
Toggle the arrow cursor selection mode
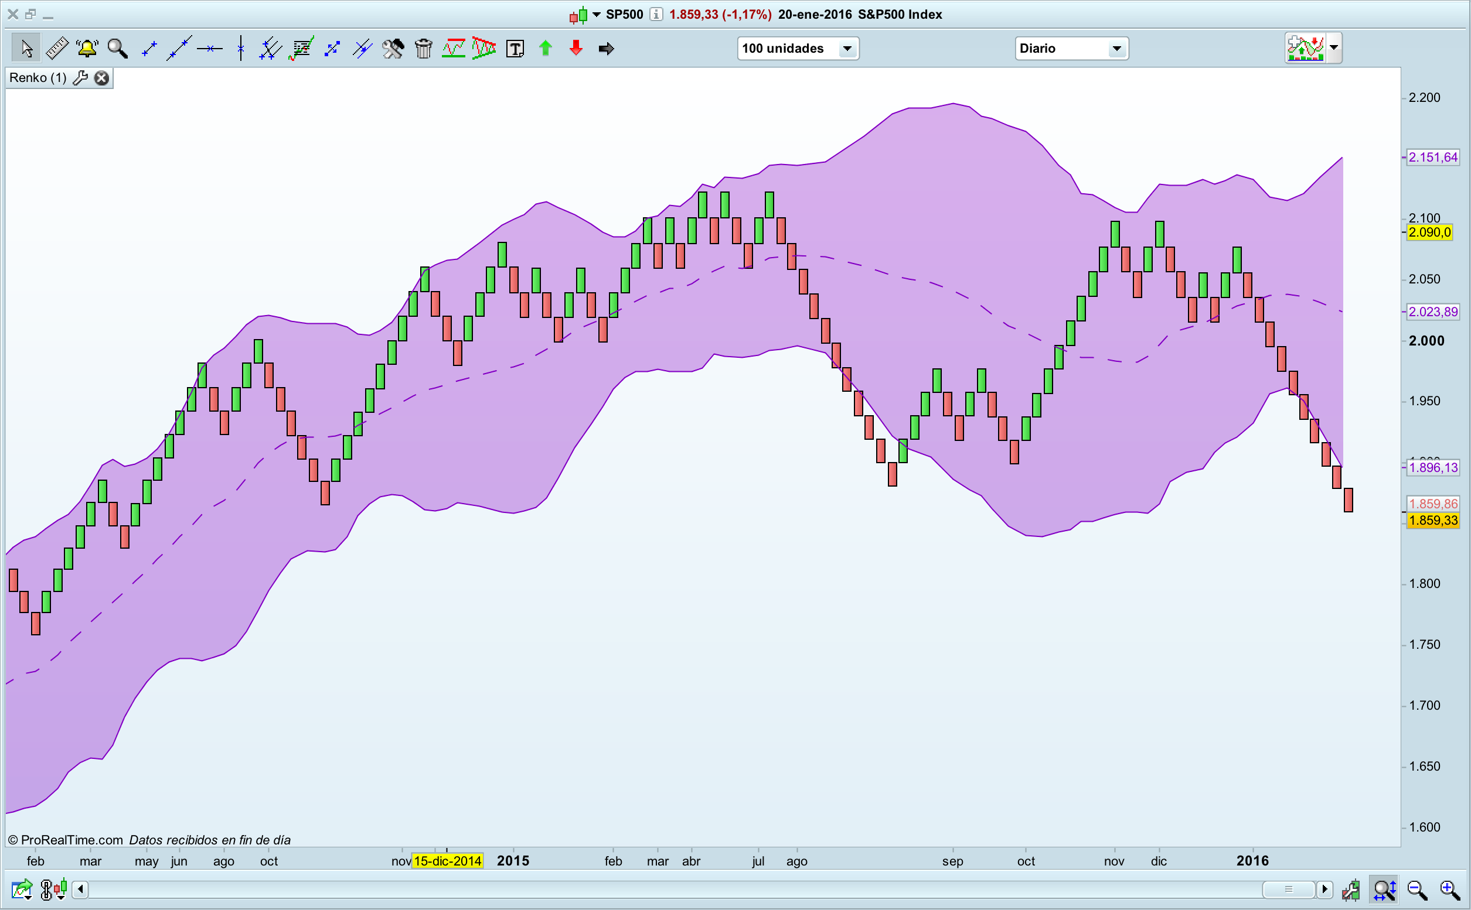tap(26, 48)
